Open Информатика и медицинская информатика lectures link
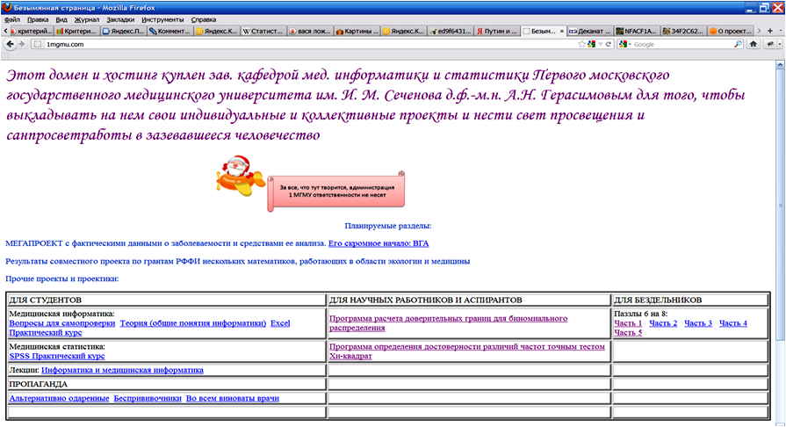786x427 pixels. click(122, 370)
